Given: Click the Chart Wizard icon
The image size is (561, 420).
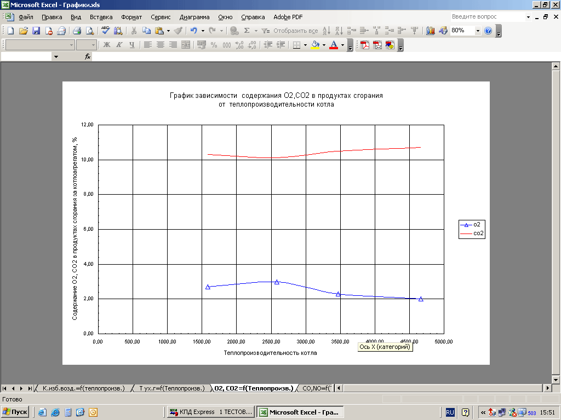Looking at the screenshot, I should point(430,31).
